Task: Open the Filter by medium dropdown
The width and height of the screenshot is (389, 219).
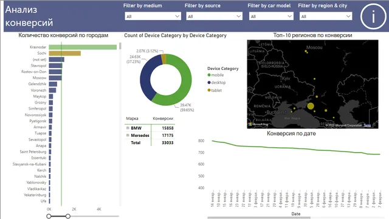Action: coord(153,16)
